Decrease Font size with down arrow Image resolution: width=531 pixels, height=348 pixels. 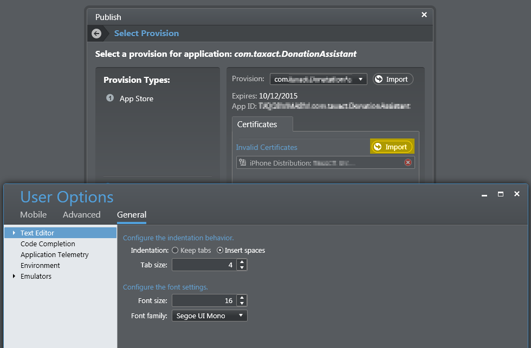pyautogui.click(x=242, y=304)
